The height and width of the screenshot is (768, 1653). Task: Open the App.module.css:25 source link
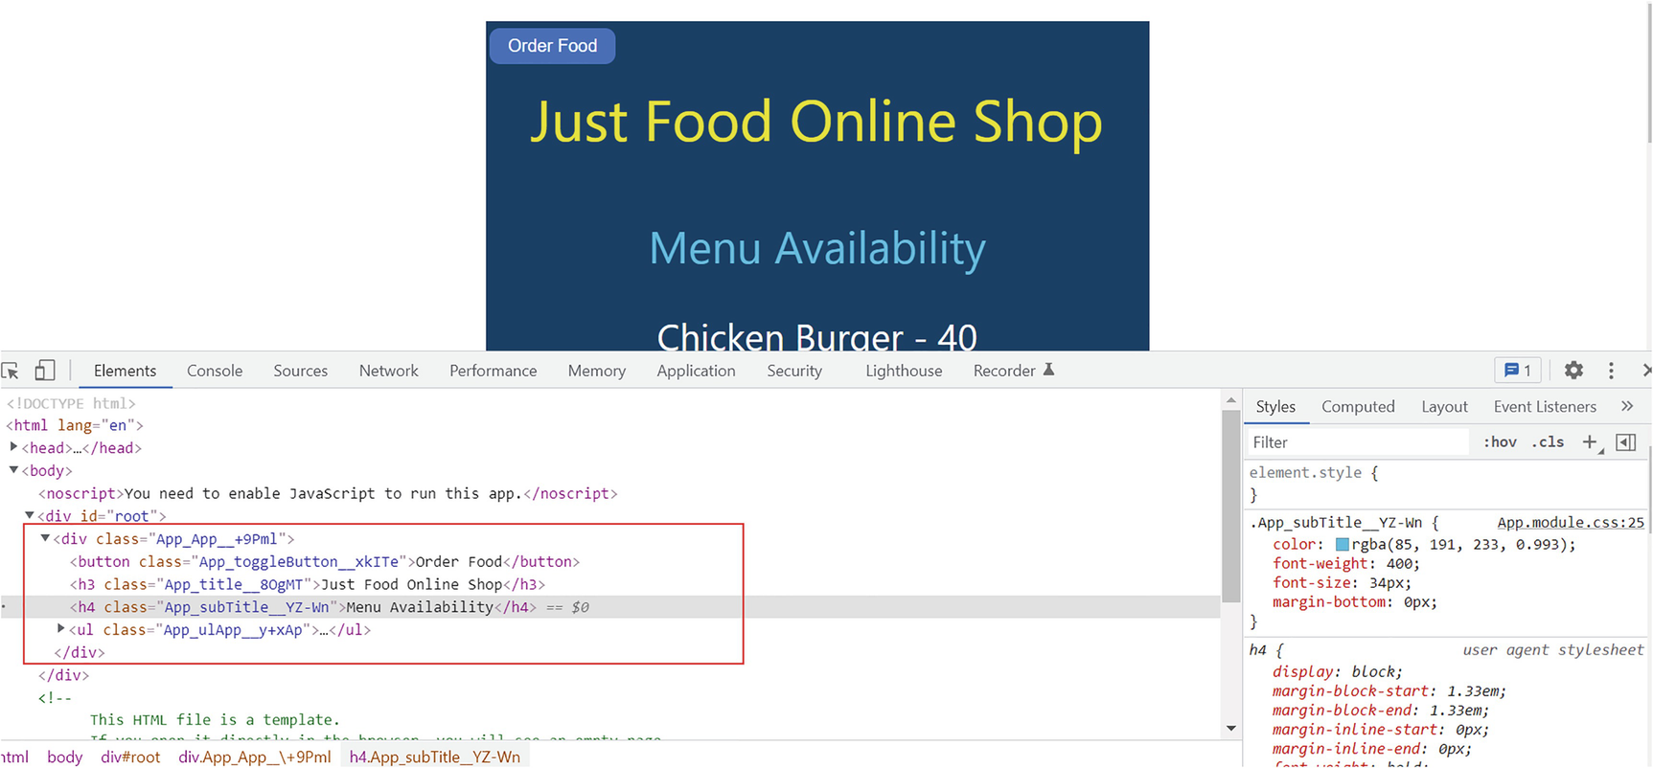pos(1571,523)
